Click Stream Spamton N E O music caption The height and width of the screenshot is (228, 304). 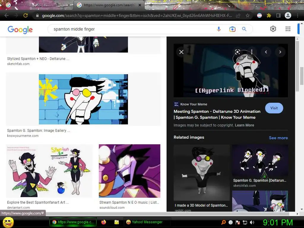129,202
